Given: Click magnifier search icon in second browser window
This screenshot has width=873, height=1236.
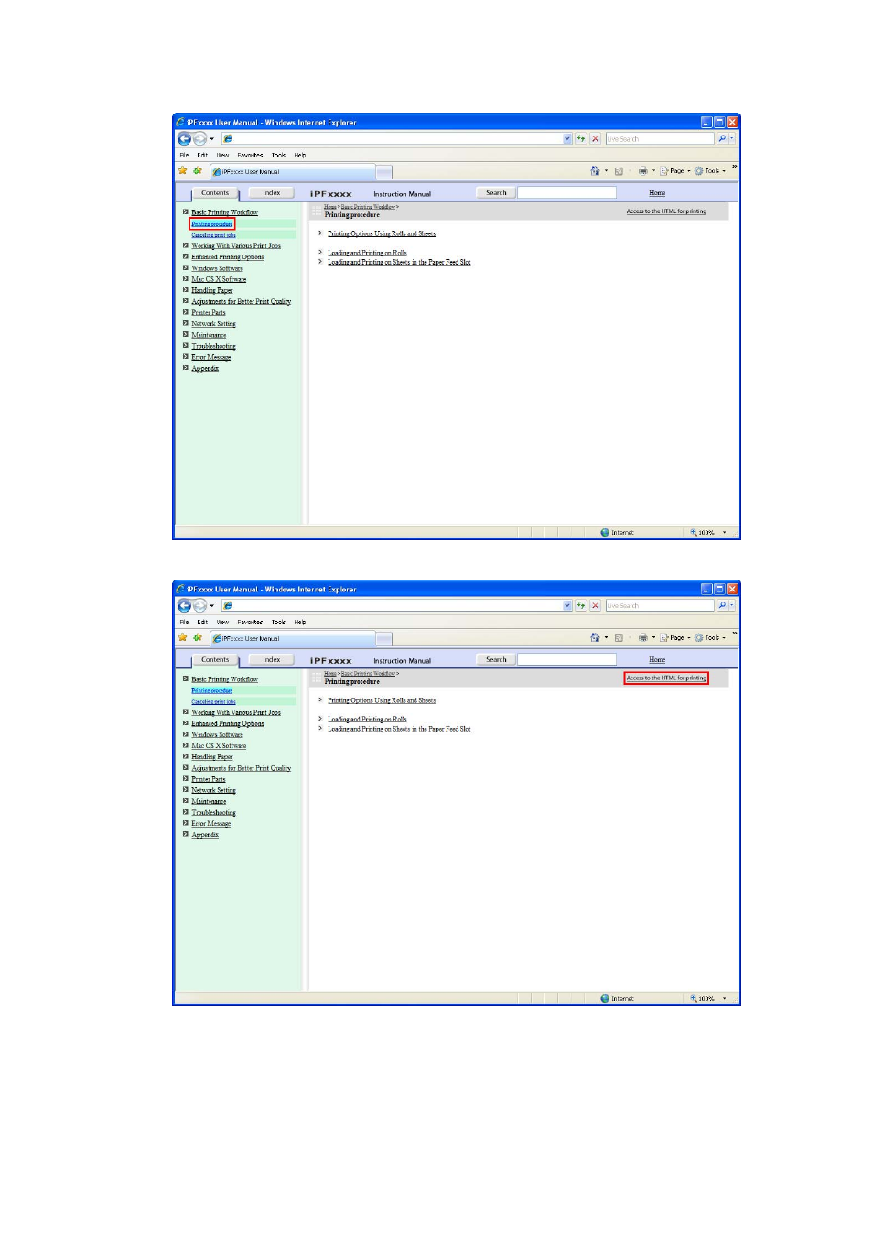Looking at the screenshot, I should click(722, 606).
